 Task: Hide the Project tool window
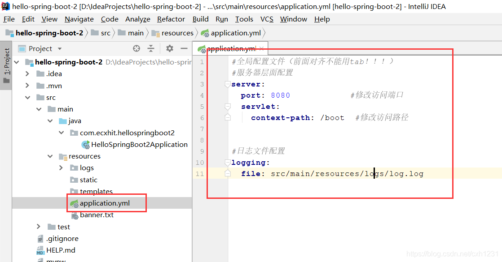[184, 48]
